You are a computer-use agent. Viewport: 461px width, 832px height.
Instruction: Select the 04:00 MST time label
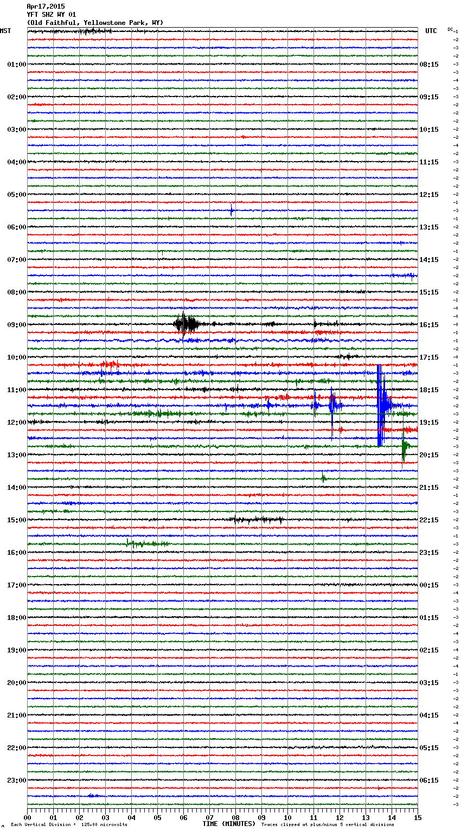(16, 162)
